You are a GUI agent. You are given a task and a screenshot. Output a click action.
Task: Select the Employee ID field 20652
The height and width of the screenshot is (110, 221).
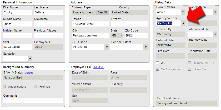(48, 47)
